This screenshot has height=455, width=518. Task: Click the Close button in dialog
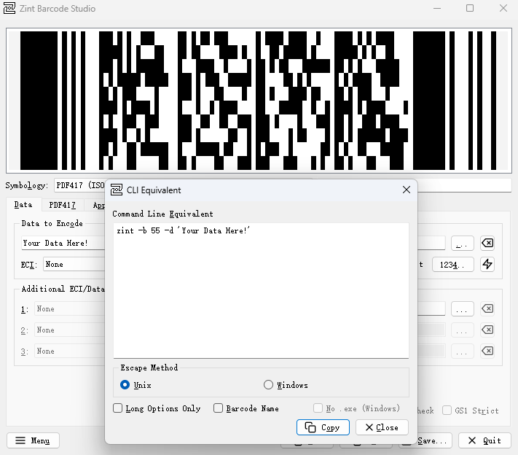pos(382,427)
